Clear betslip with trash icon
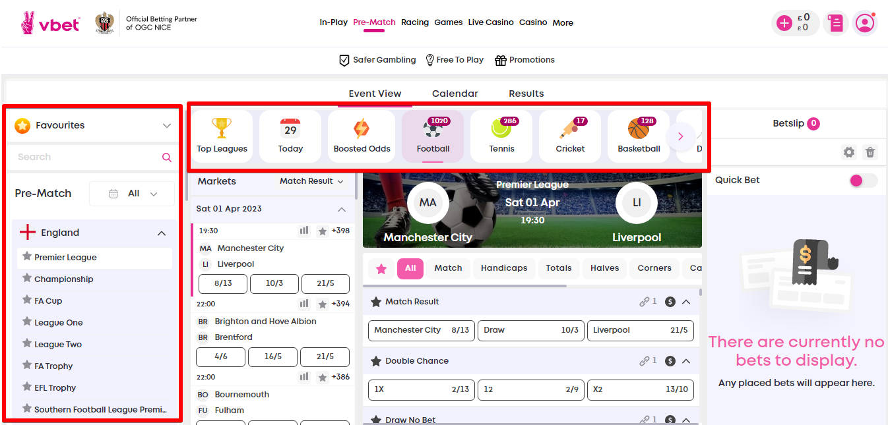888x425 pixels. [870, 152]
